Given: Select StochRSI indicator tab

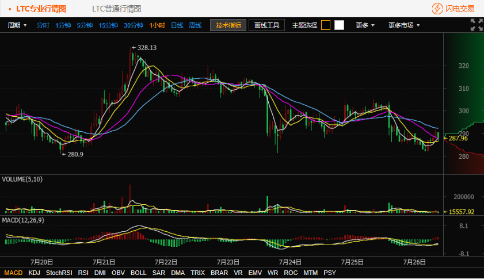Looking at the screenshot, I should tap(59, 273).
